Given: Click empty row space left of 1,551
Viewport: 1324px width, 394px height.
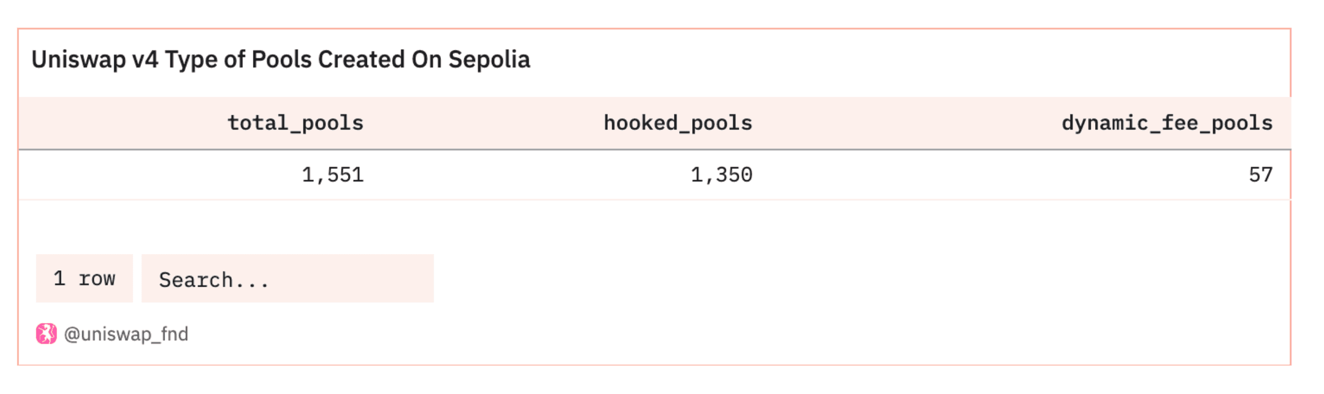Looking at the screenshot, I should point(140,175).
